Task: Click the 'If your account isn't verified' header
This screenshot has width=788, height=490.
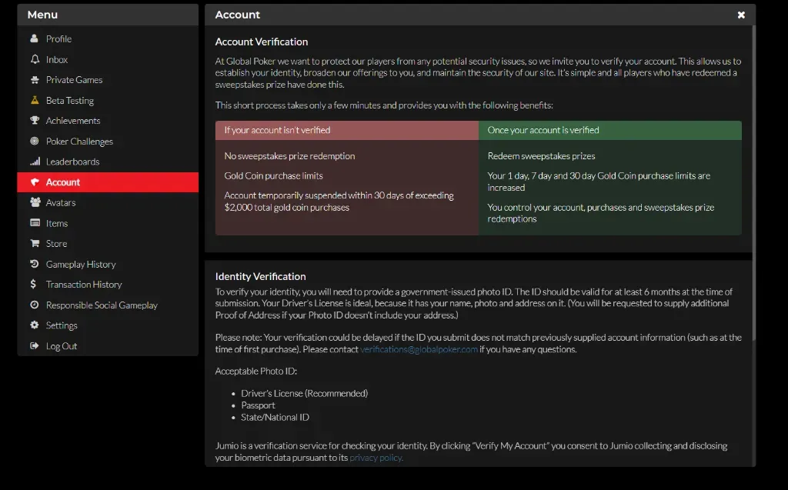Action: tap(347, 130)
